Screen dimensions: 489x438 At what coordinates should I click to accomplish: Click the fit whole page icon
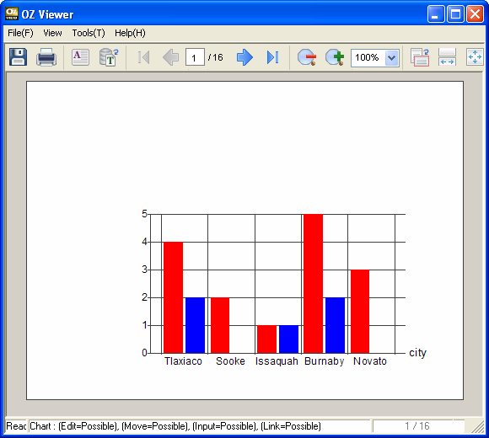475,57
